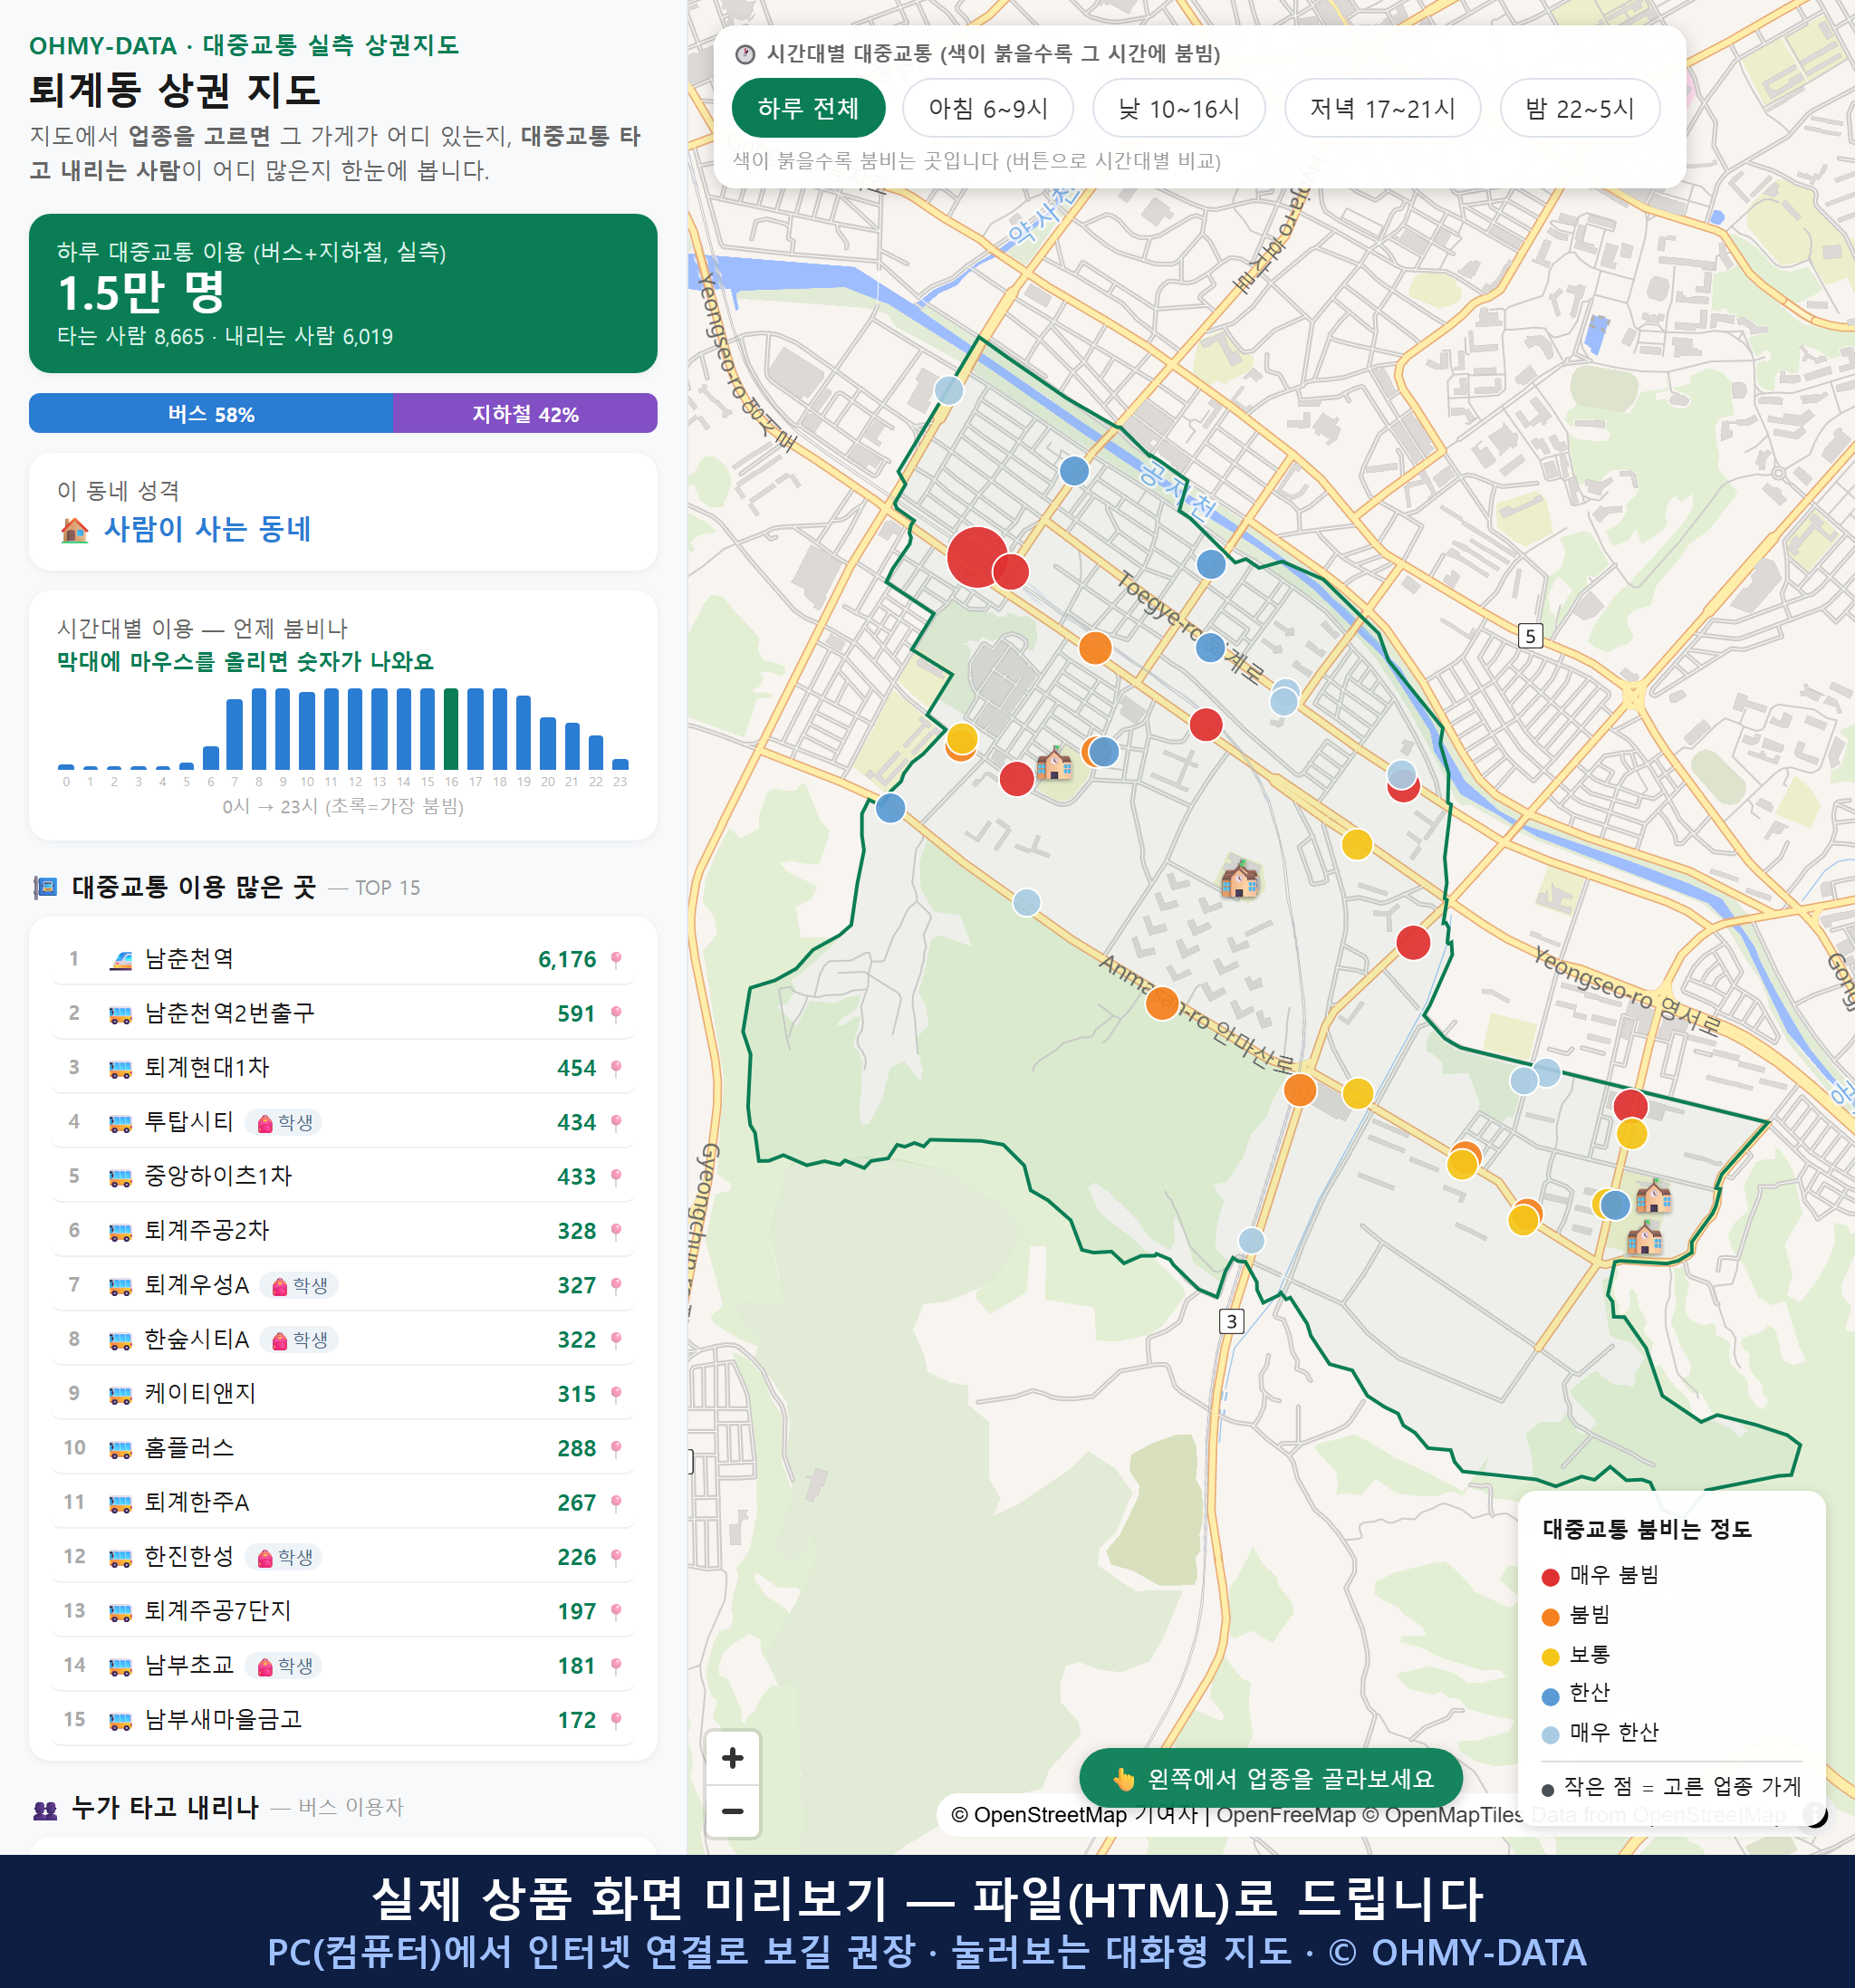Click the 사람이 사는 동네 neighborhood label
1855x1988 pixels.
[208, 529]
